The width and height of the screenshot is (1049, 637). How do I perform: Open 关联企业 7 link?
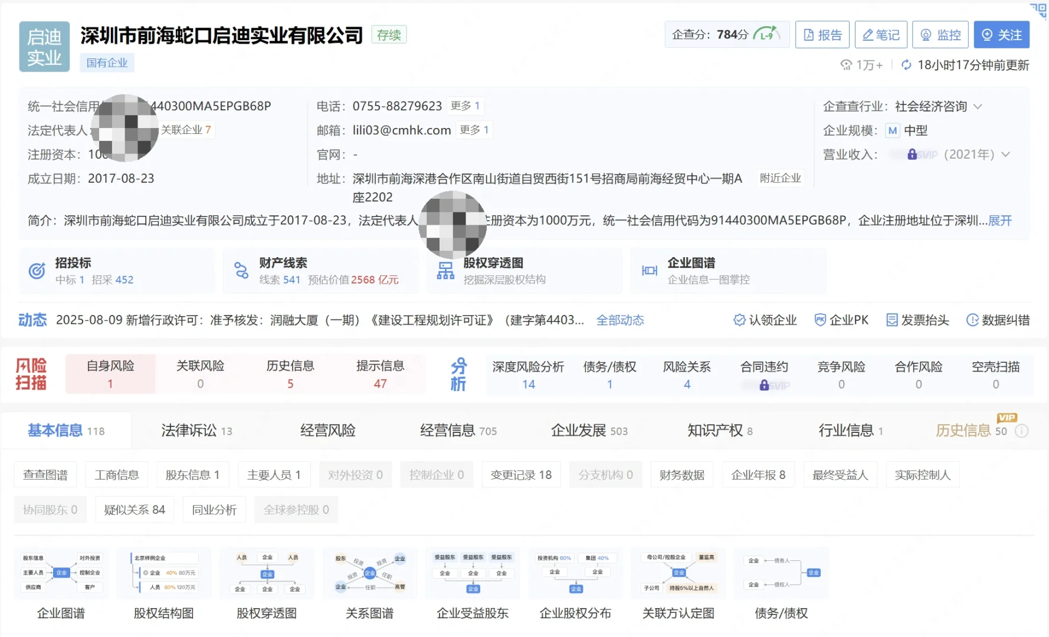click(186, 130)
